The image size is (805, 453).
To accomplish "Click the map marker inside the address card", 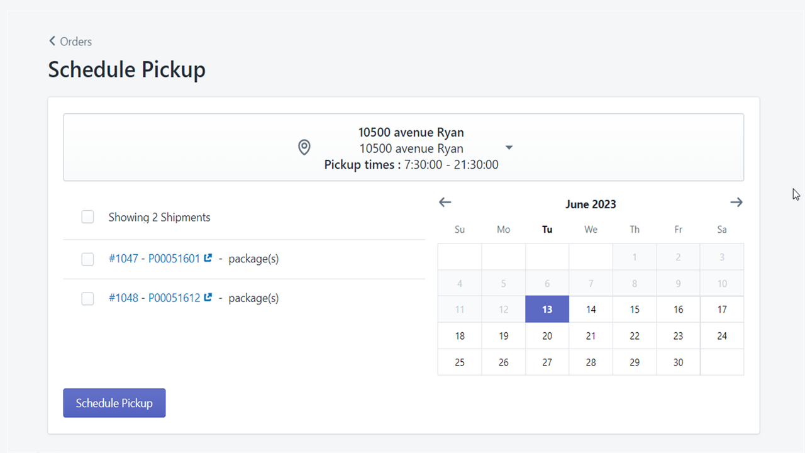I will point(304,147).
